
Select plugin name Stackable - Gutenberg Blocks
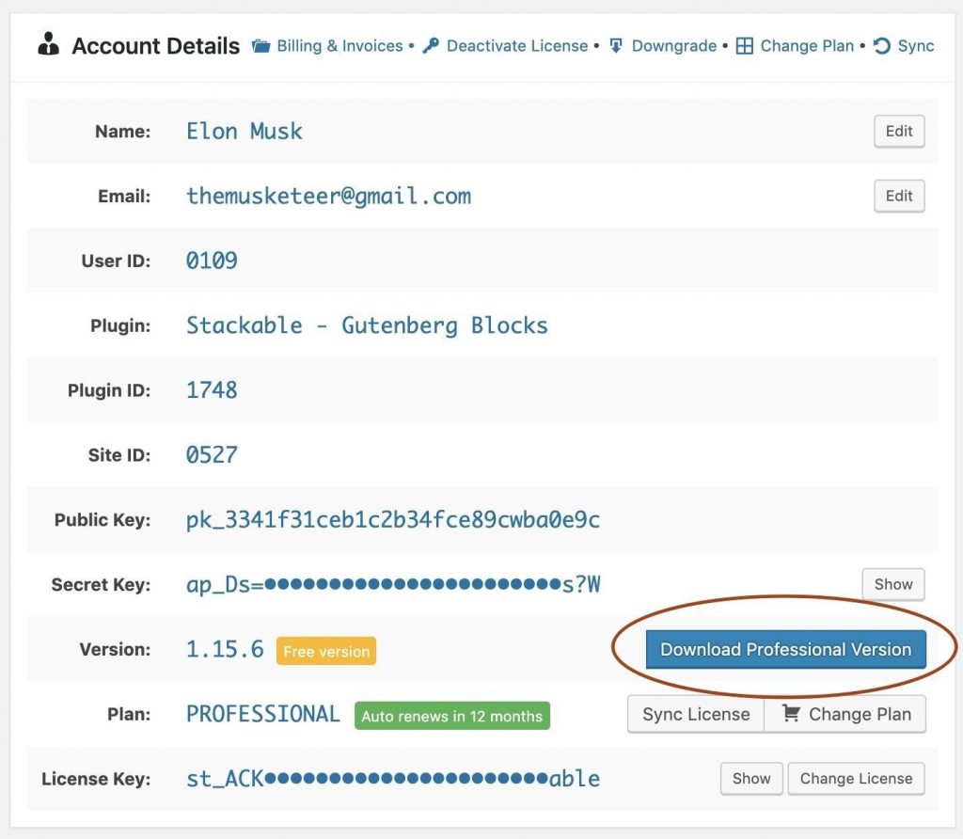[367, 325]
